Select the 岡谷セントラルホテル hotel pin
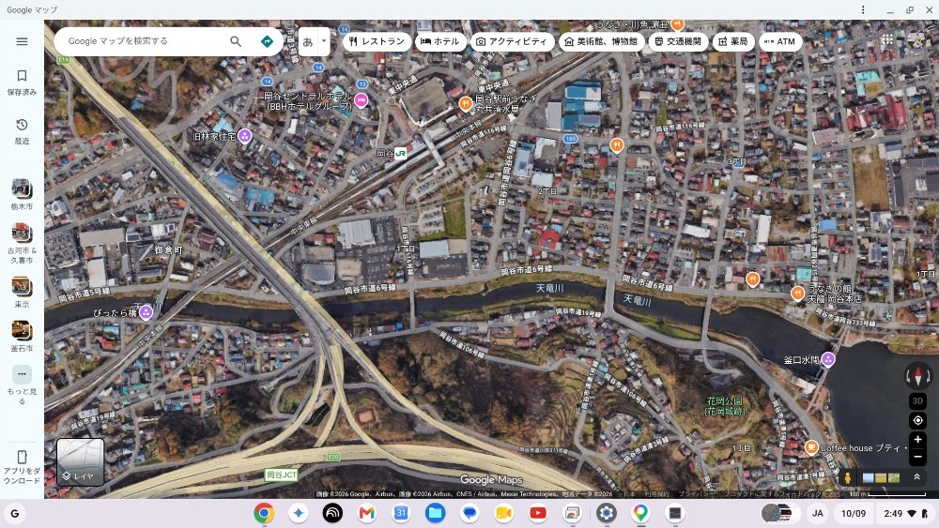 click(361, 100)
